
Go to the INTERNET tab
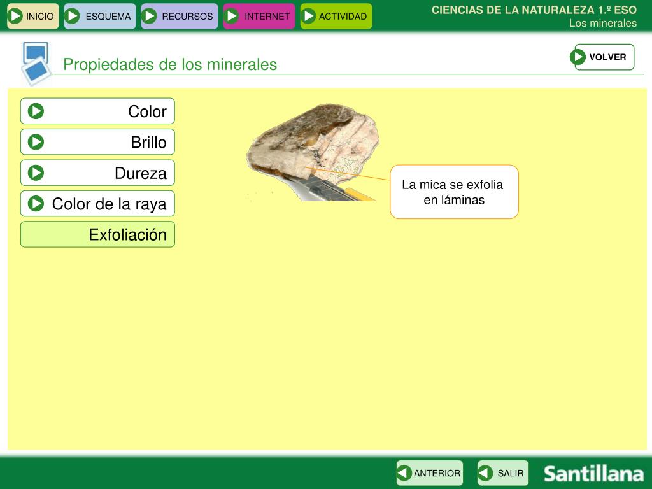259,16
